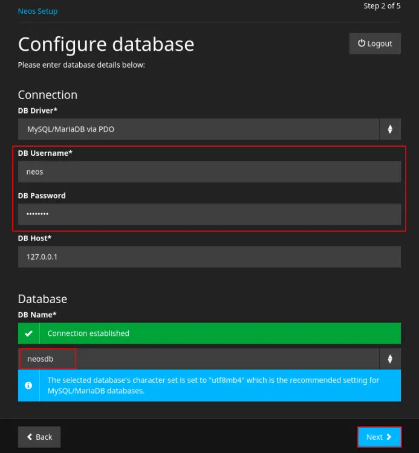Viewport: 419px width, 453px height.
Task: Click the left chevron on Back
Action: [x=28, y=437]
